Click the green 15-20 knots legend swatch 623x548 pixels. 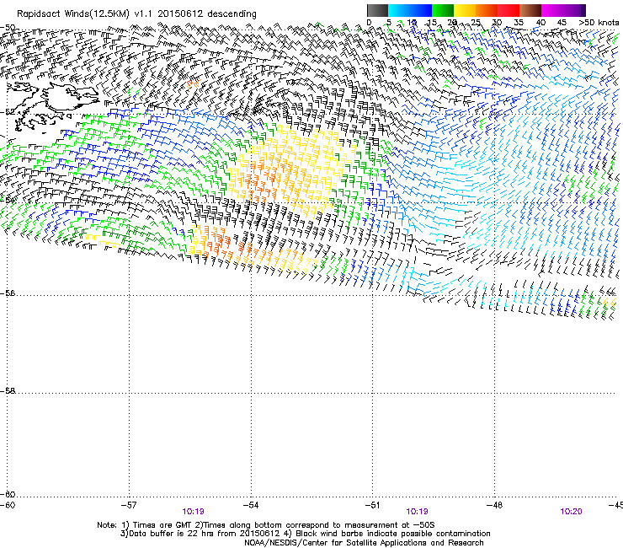[x=443, y=10]
